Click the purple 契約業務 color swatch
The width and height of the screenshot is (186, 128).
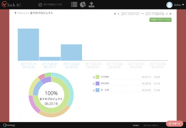click(x=97, y=83)
